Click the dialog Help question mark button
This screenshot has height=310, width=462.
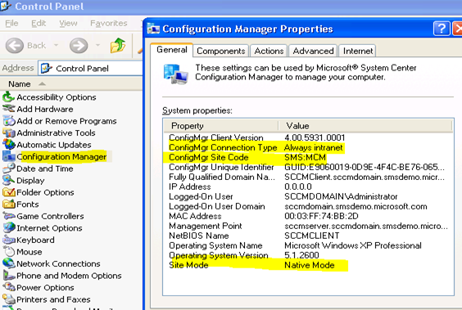pos(442,29)
